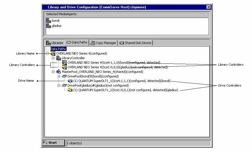Collapse the OVERLAND NEO Series 4(configured) library node
Screen dimensions: 252x152
[47, 53]
